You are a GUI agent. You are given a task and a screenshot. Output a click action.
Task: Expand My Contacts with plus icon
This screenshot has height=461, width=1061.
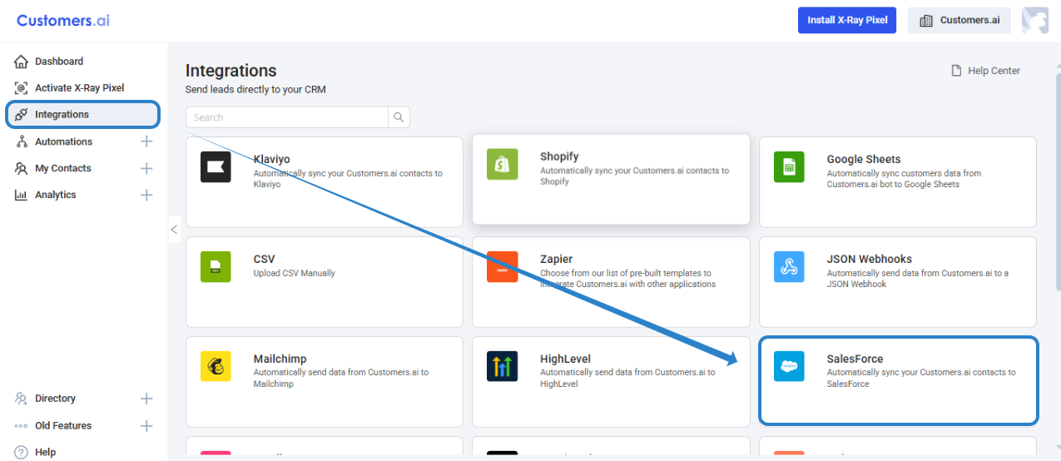click(x=146, y=168)
